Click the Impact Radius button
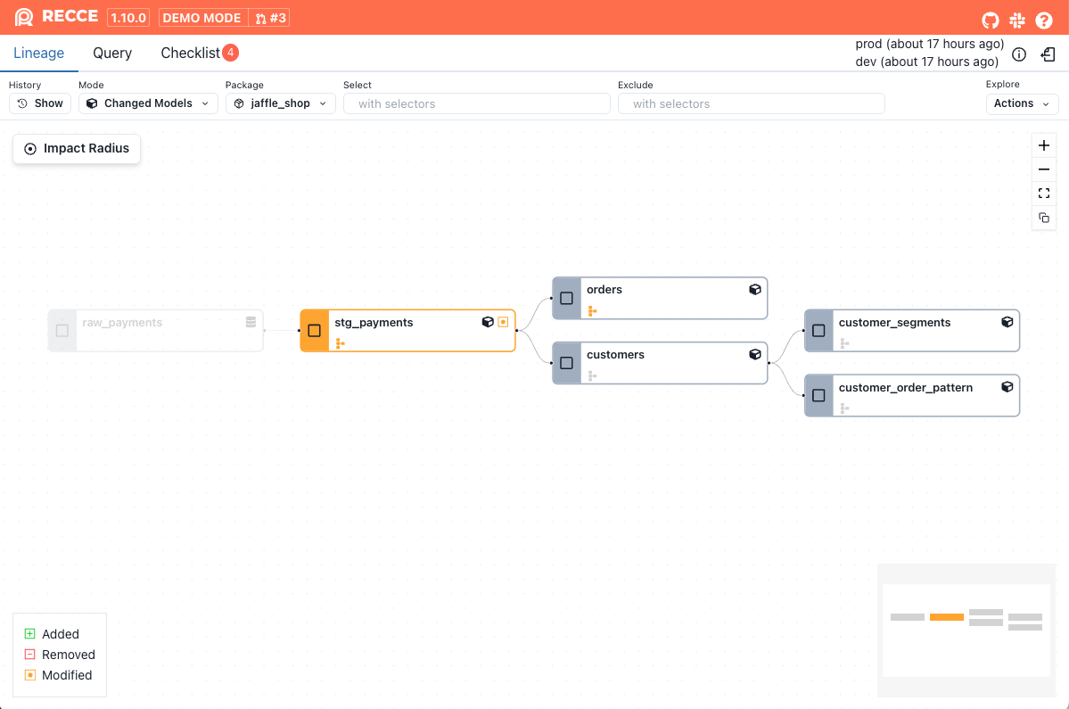 point(77,149)
